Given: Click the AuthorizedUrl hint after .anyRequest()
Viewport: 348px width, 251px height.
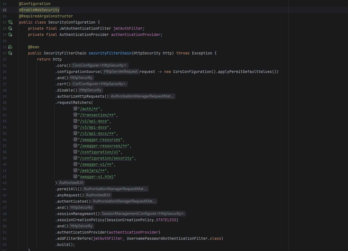Looking at the screenshot, I should click(98, 195).
